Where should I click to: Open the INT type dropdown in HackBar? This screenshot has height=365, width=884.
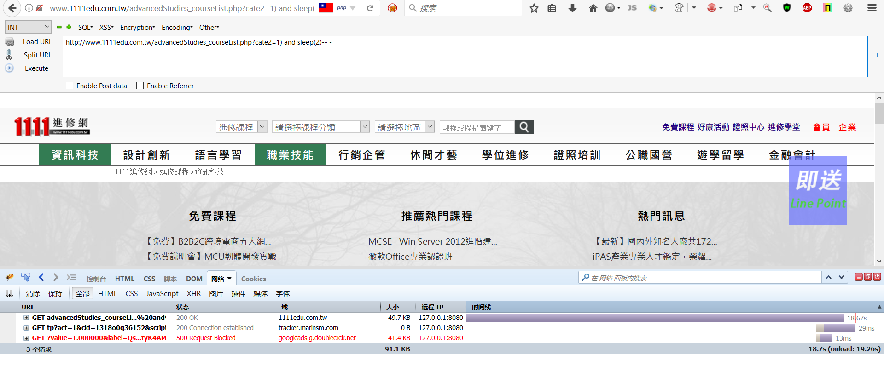[x=28, y=27]
